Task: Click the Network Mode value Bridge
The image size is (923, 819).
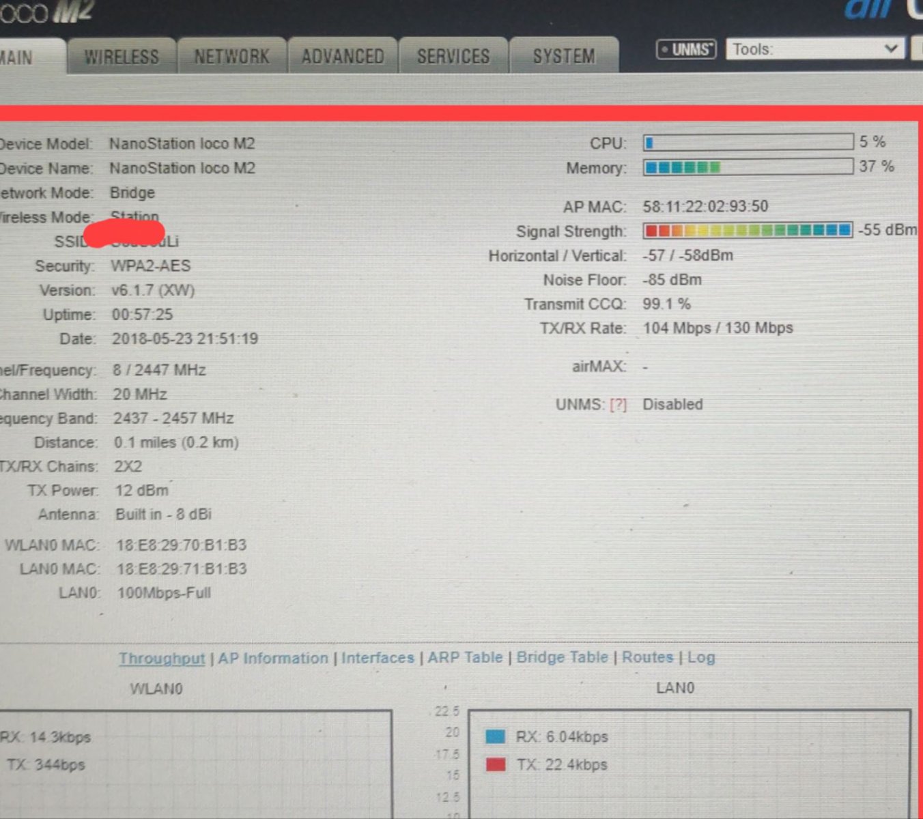Action: [132, 192]
